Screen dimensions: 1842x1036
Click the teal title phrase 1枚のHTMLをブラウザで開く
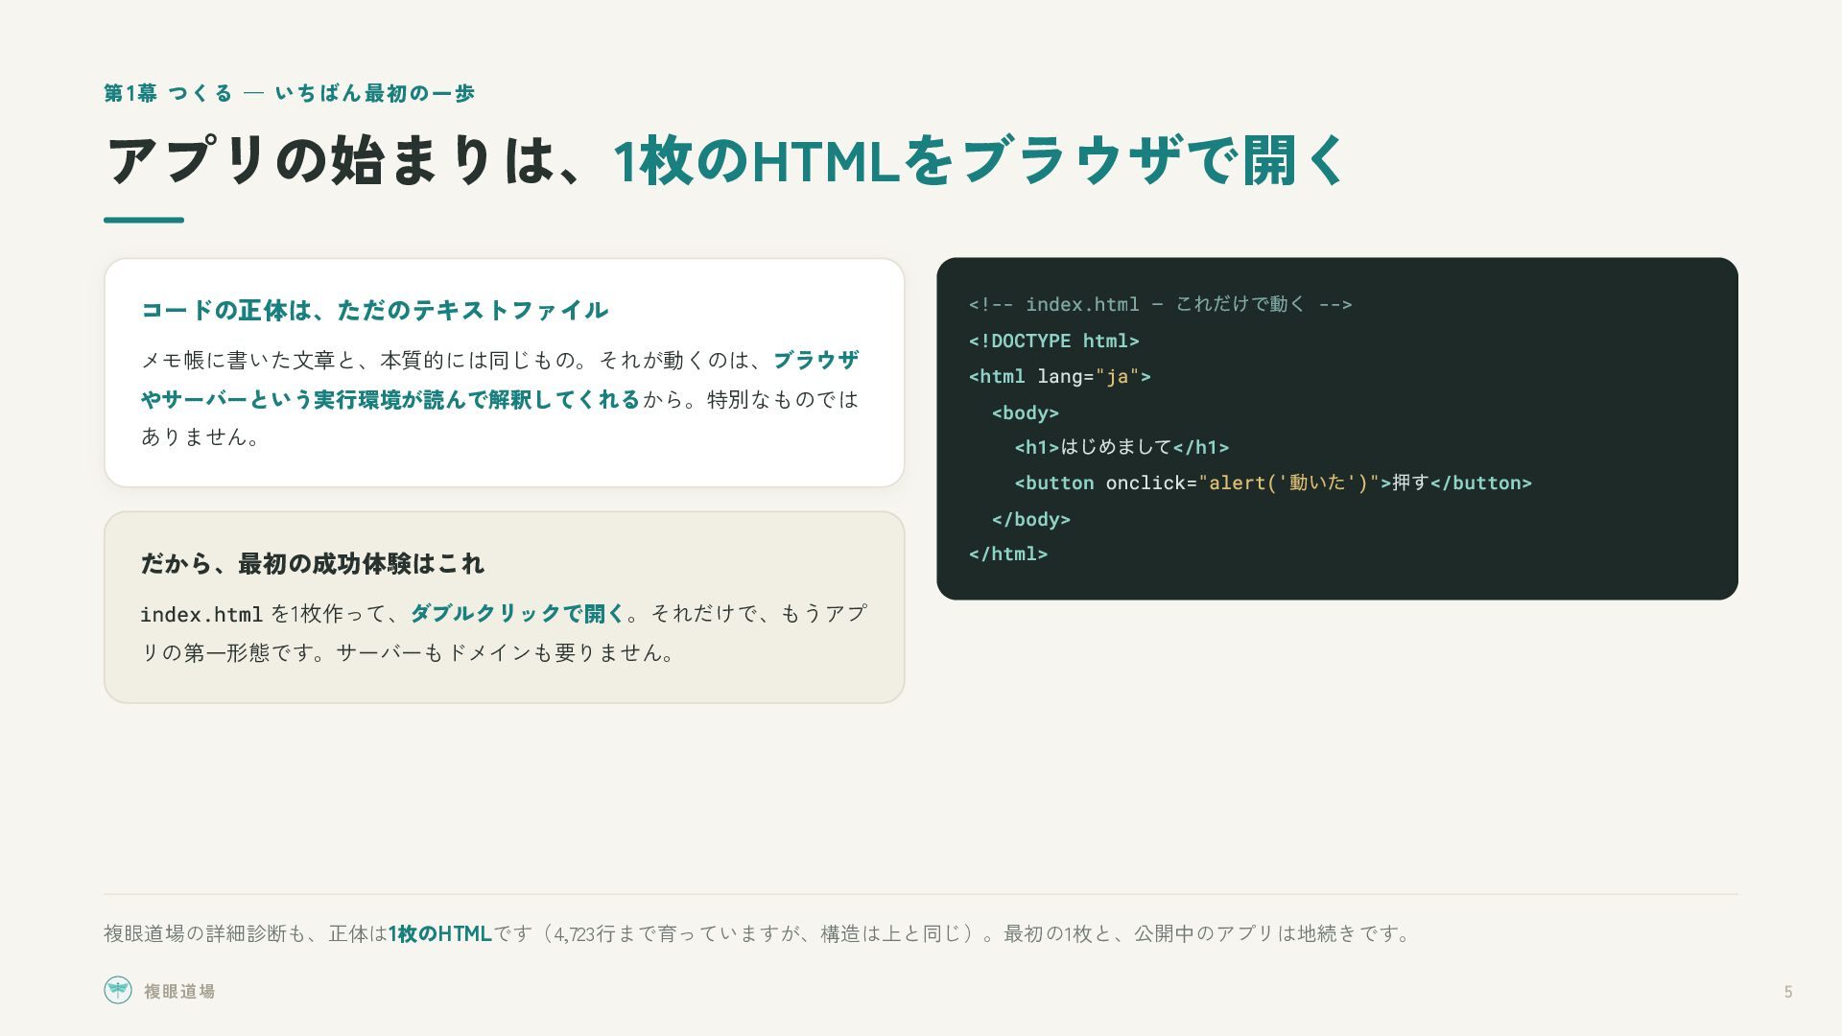click(980, 160)
